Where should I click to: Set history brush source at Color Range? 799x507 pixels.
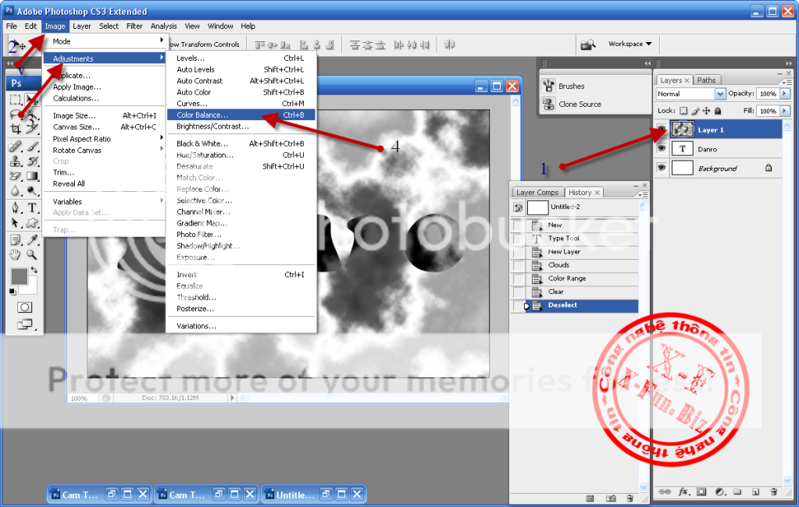click(x=519, y=278)
